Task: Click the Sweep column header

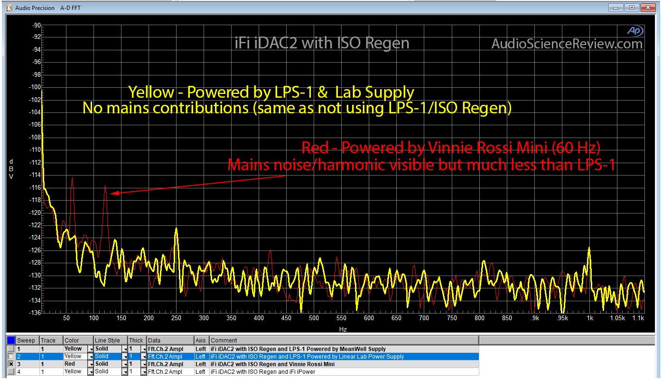Action: 28,340
